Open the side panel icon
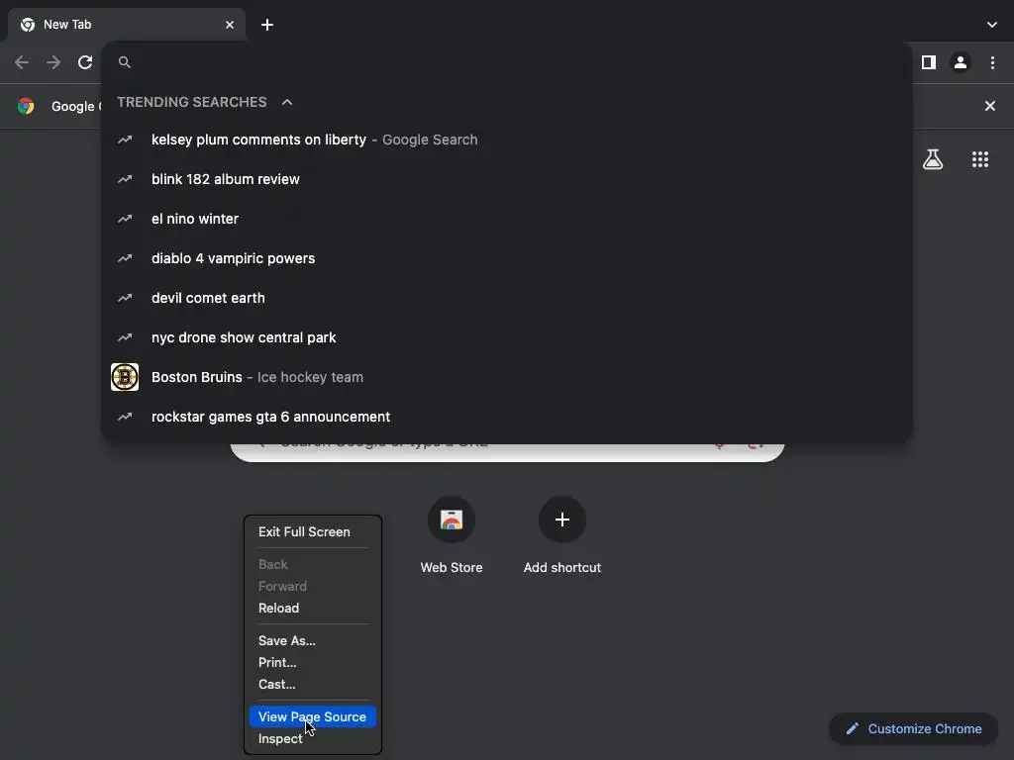Viewport: 1014px width, 760px height. click(928, 62)
